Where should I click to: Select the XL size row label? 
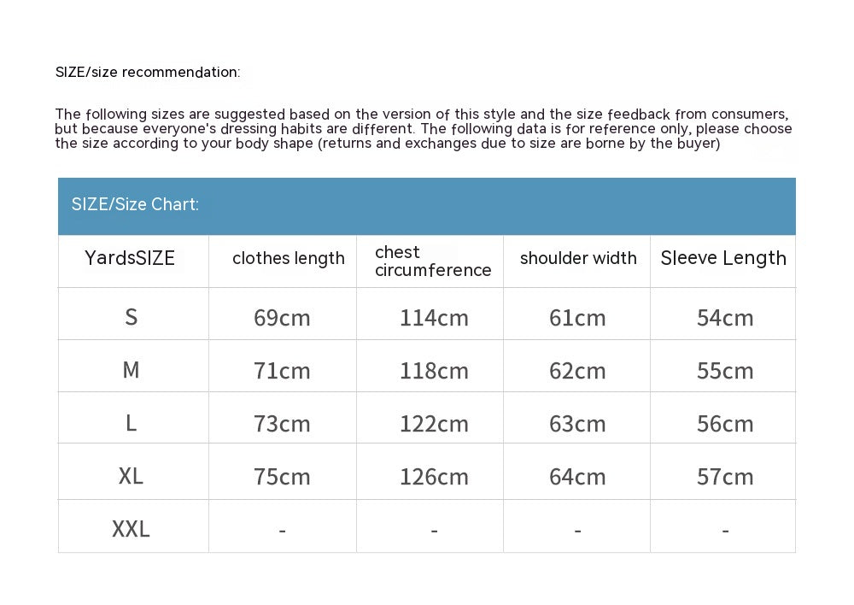(131, 476)
